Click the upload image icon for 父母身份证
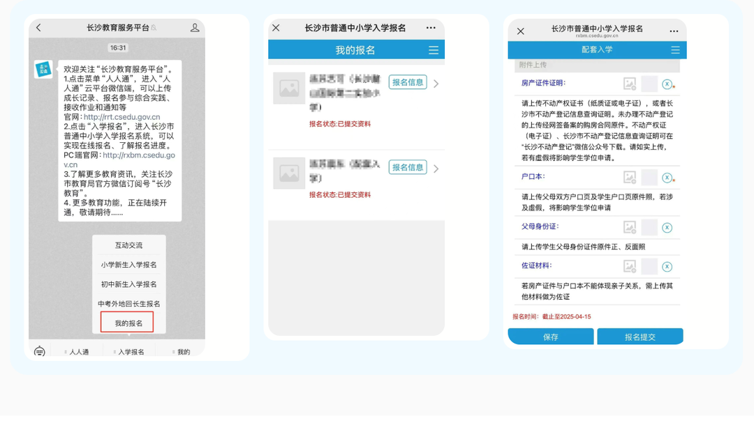The width and height of the screenshot is (754, 432). (x=630, y=227)
